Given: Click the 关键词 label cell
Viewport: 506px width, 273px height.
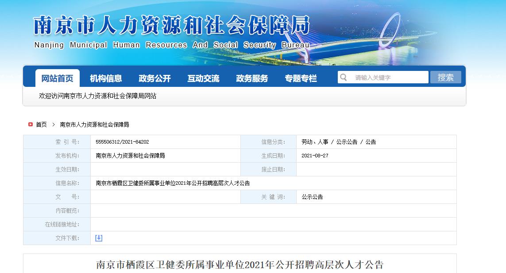Looking at the screenshot, I should coord(268,197).
